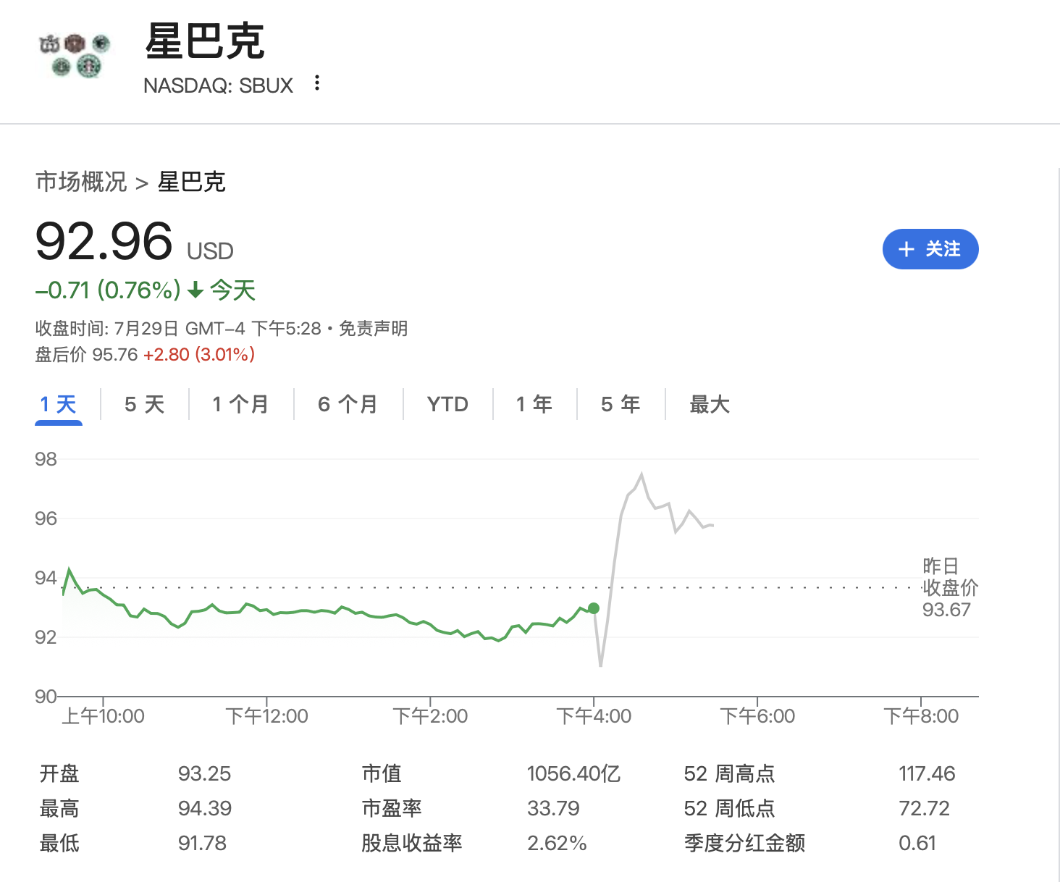1060x882 pixels.
Task: Switch chart to the 1 年 range
Action: tap(534, 404)
